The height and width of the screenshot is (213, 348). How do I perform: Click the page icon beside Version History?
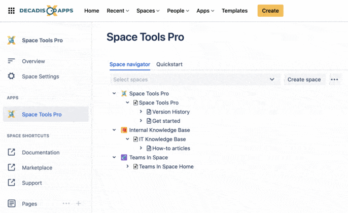149,112
